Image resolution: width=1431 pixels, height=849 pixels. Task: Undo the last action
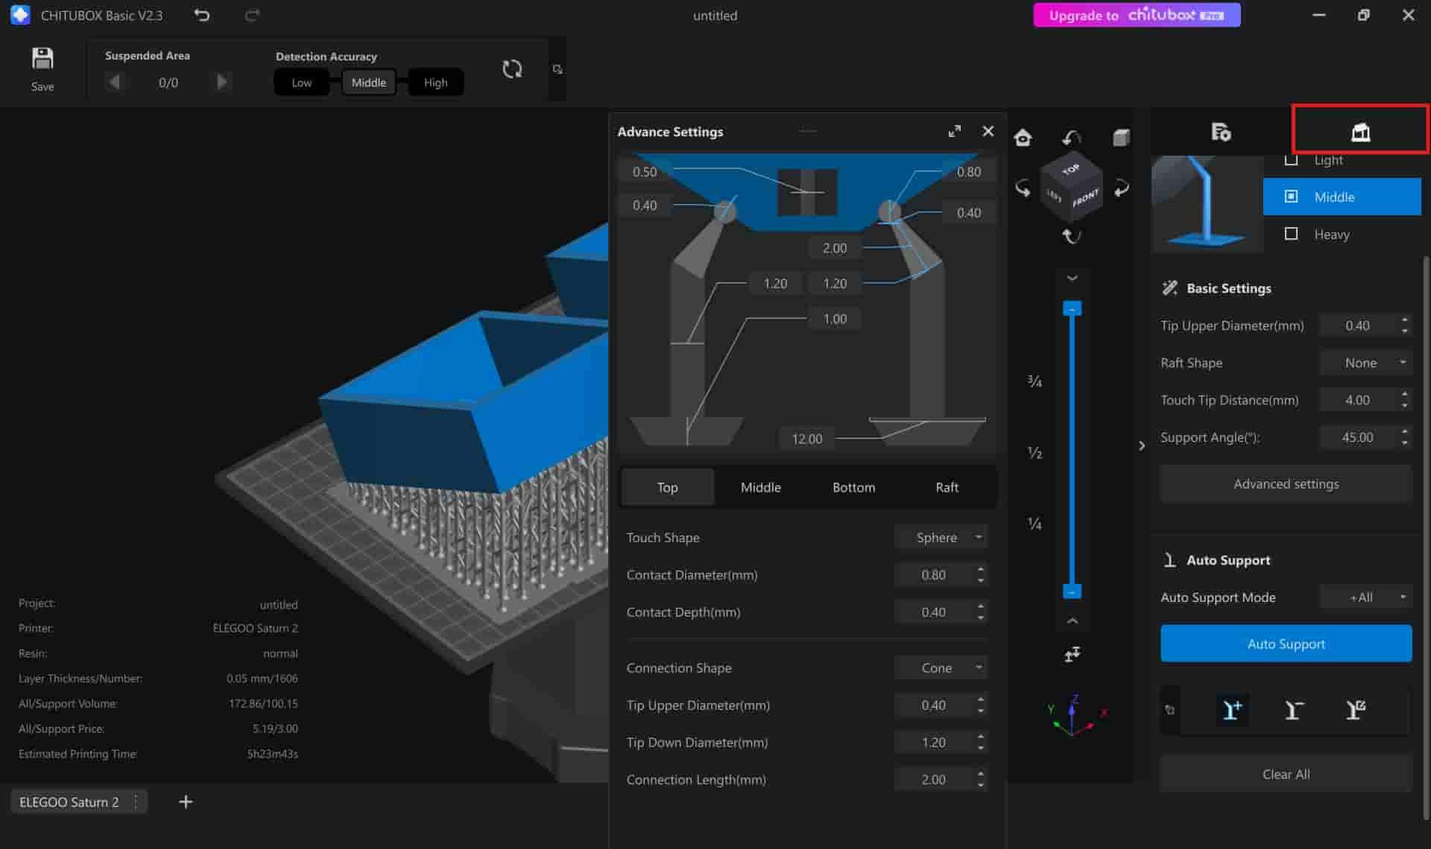[202, 15]
